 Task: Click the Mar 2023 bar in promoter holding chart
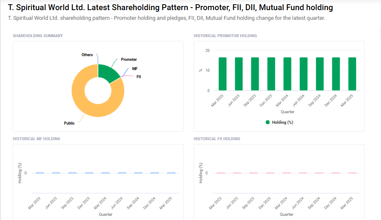coord(222,74)
